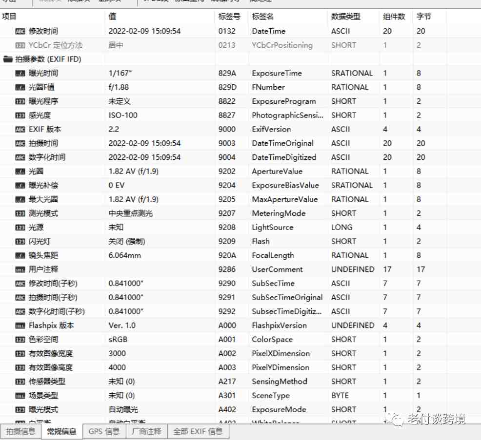This screenshot has height=440, width=481.
Task: Select the 6.064mm focal length value
Action: (x=125, y=255)
